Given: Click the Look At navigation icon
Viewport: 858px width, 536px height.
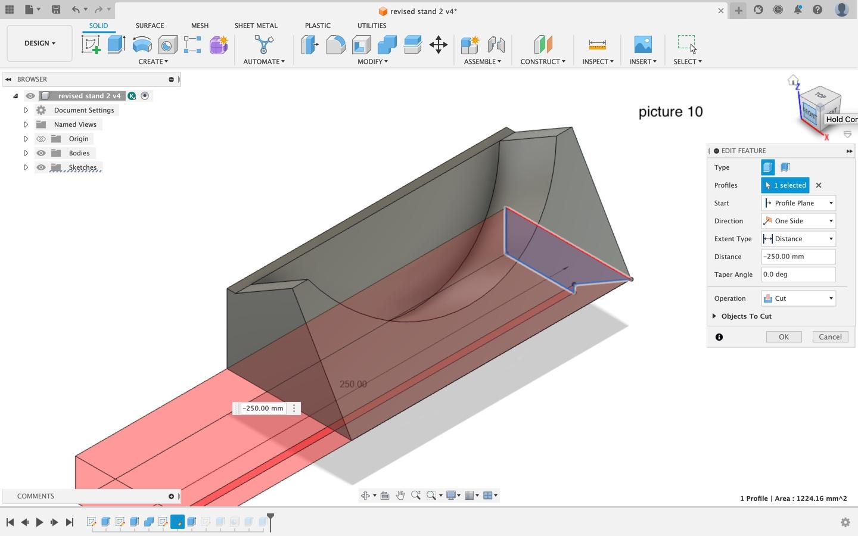Looking at the screenshot, I should tap(385, 496).
